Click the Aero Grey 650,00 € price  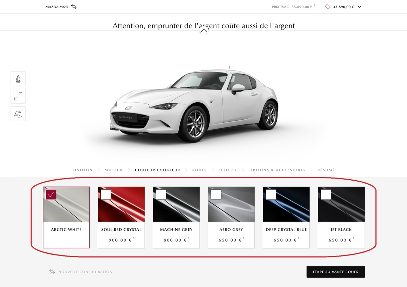[x=231, y=240]
